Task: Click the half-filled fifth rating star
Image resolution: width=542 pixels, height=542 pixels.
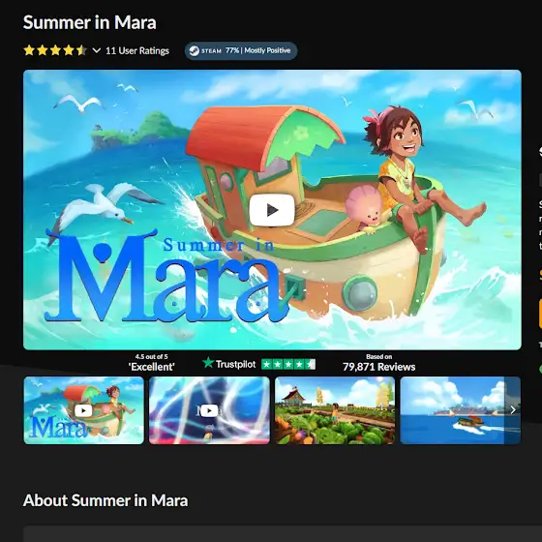Action: coord(81,50)
